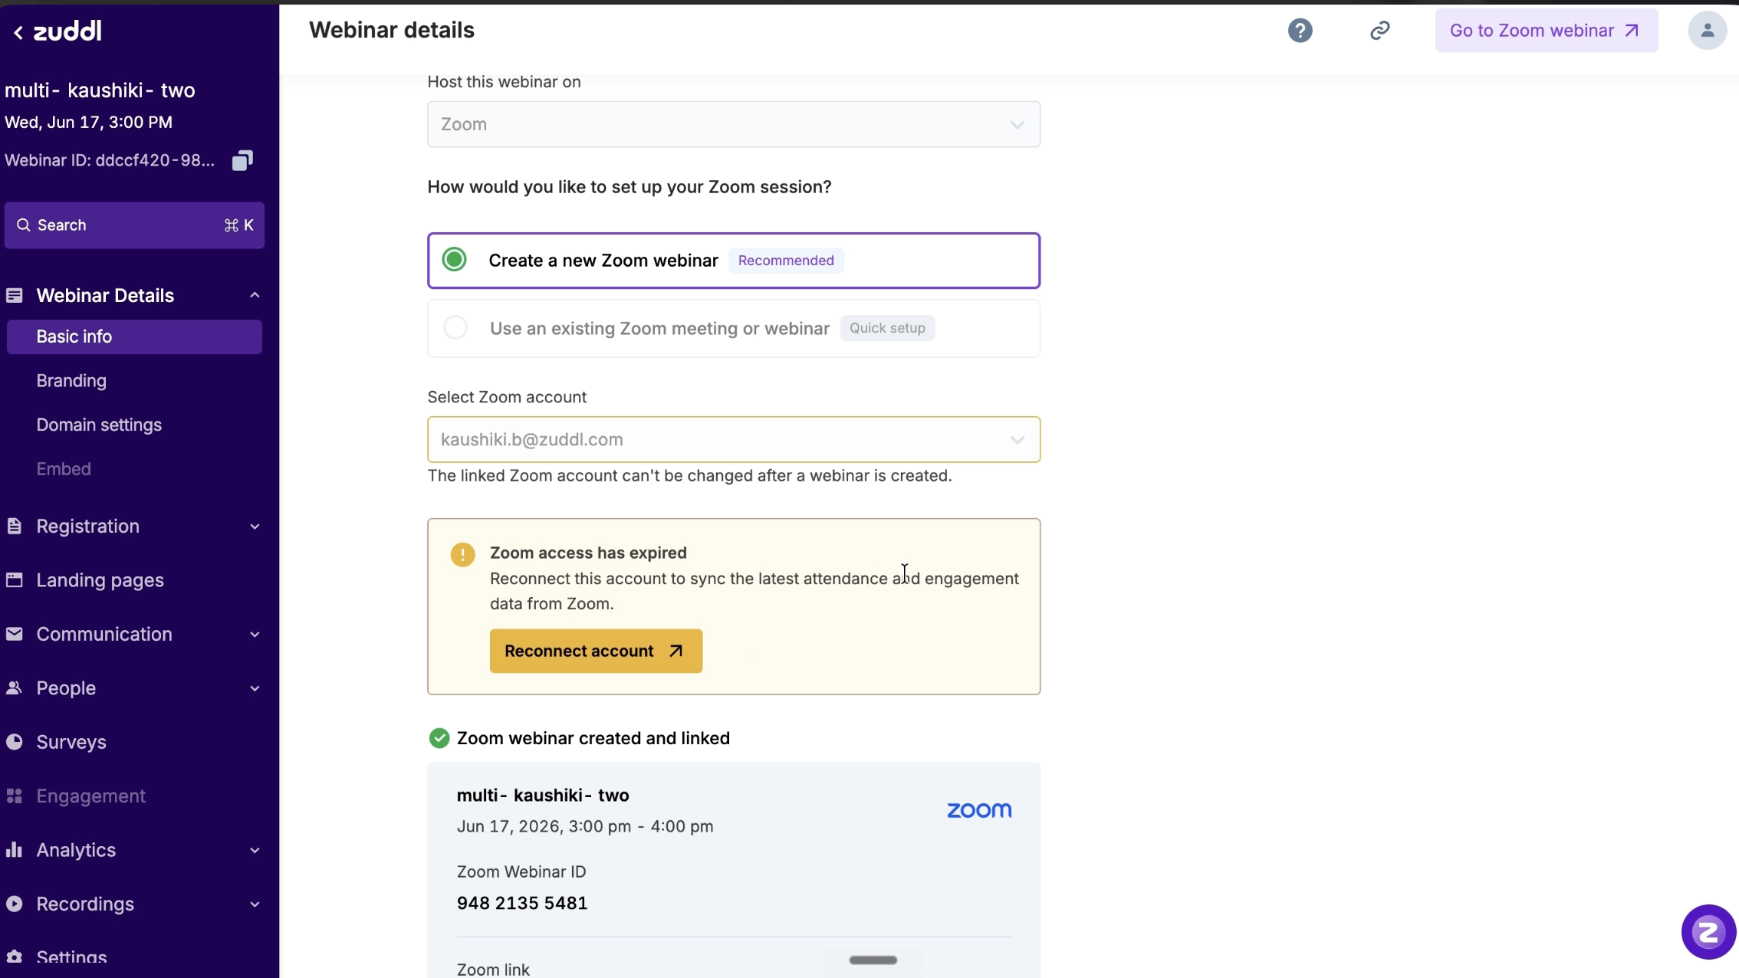This screenshot has height=978, width=1739.
Task: Expand the Registration section chevron
Action: click(255, 527)
